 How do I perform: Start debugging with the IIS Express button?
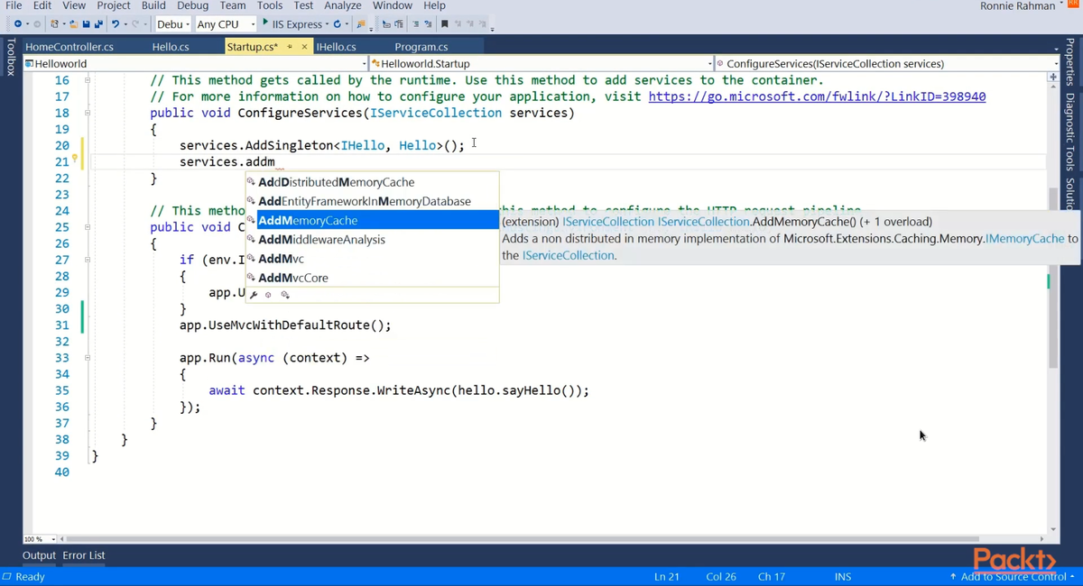coord(292,23)
